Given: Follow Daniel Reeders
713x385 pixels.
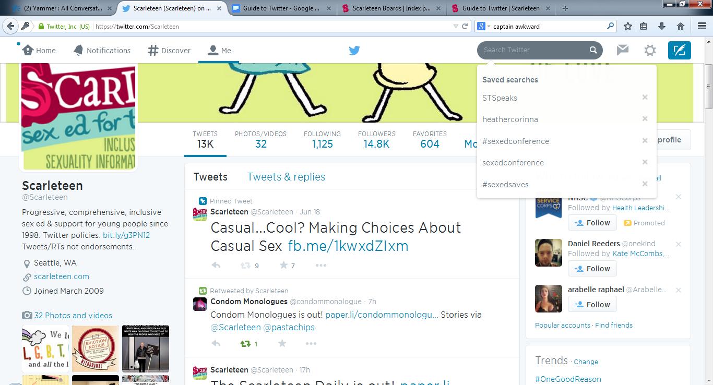Looking at the screenshot, I should pyautogui.click(x=592, y=269).
